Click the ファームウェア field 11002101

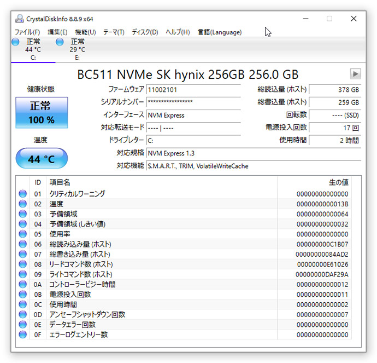(193, 90)
